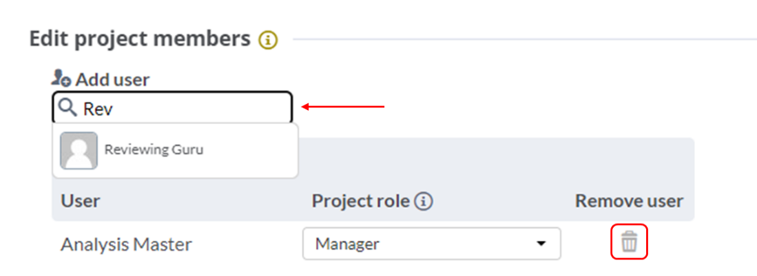Click the Add user person icon

tap(62, 80)
